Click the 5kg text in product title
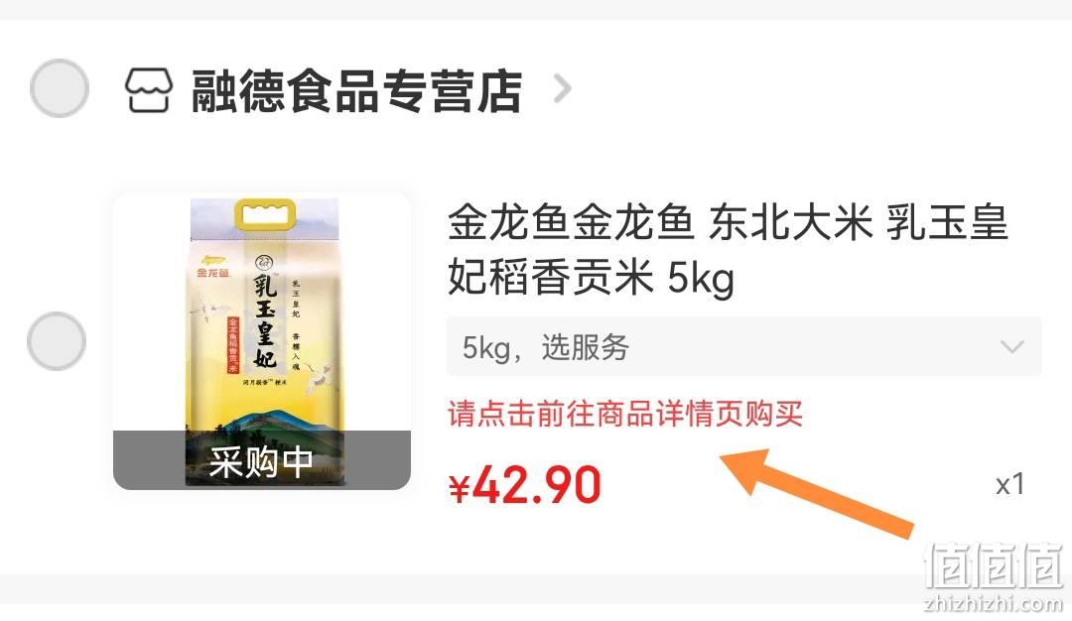Image resolution: width=1072 pixels, height=621 pixels. tap(701, 280)
